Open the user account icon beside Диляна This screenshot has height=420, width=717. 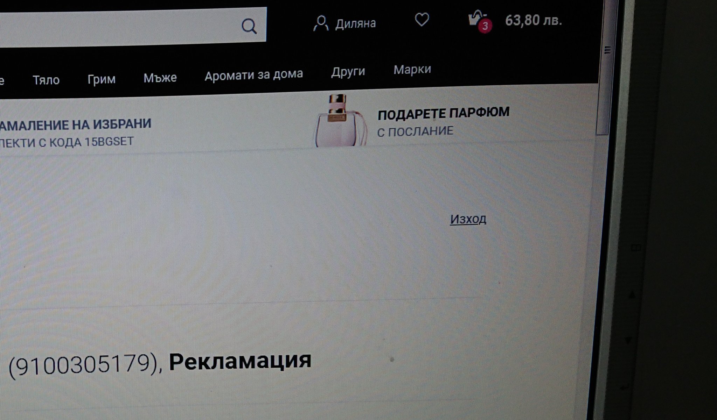(x=321, y=24)
